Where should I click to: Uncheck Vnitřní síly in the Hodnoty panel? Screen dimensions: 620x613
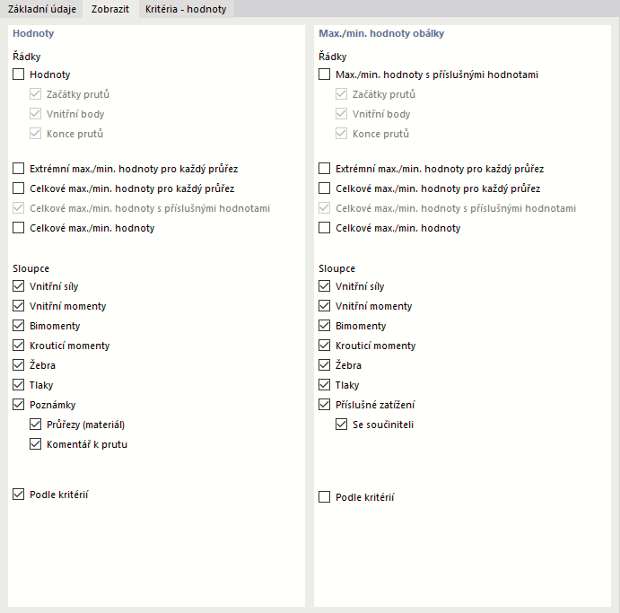(19, 286)
